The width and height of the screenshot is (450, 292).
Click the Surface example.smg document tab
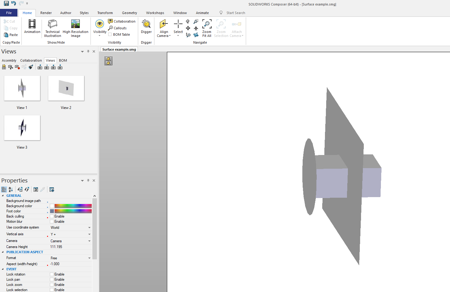tap(119, 49)
